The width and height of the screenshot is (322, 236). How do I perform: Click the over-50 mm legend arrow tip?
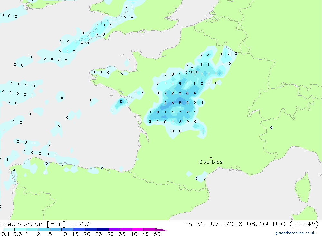(161, 230)
